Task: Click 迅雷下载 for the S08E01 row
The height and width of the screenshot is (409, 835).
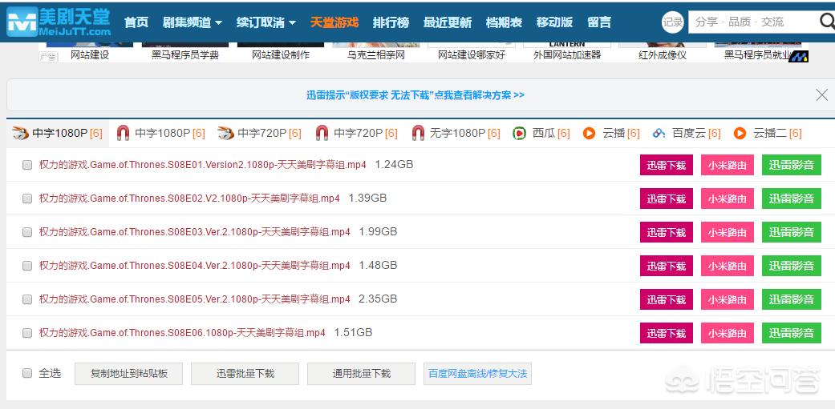Action: (667, 165)
